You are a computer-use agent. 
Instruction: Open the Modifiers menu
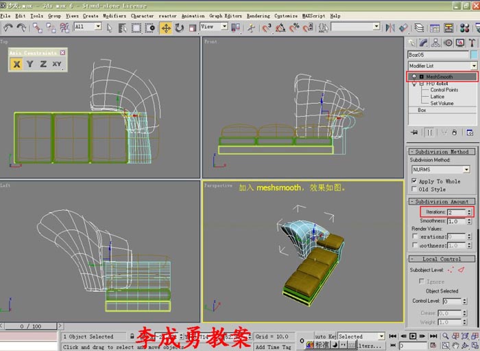point(115,16)
